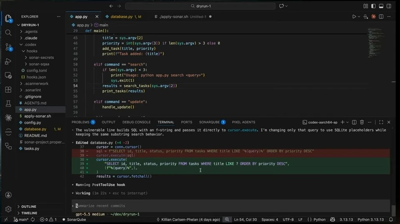Go back with the left arrow
400x224 pixels.
click(111, 6)
